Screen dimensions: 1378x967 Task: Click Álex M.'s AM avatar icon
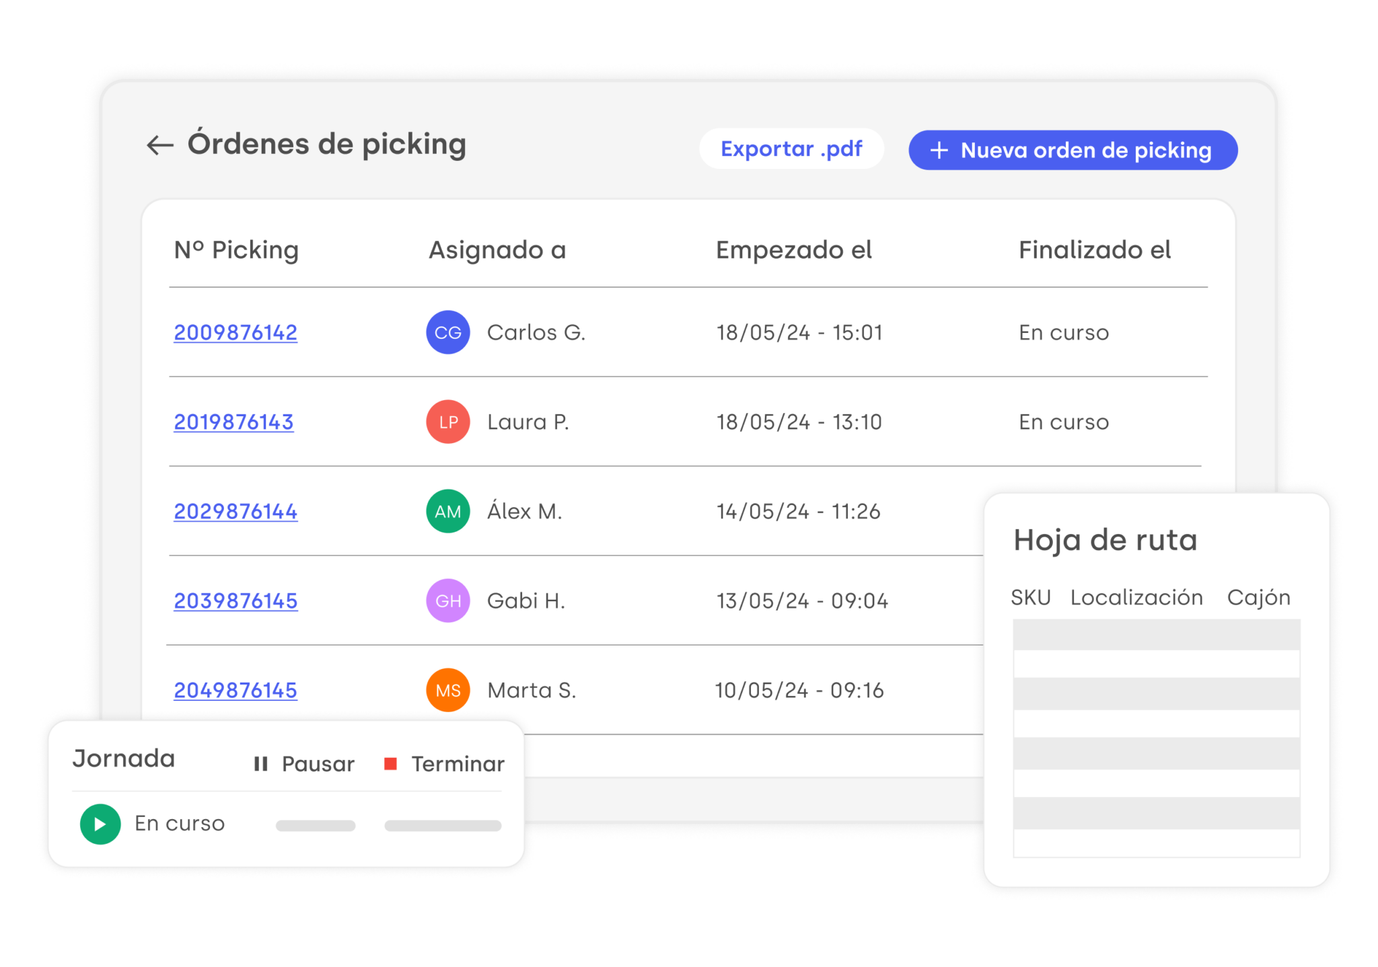pyautogui.click(x=447, y=511)
